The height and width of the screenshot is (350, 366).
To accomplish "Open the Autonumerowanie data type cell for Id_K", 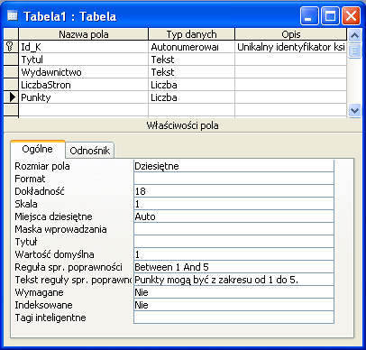I will (x=191, y=47).
